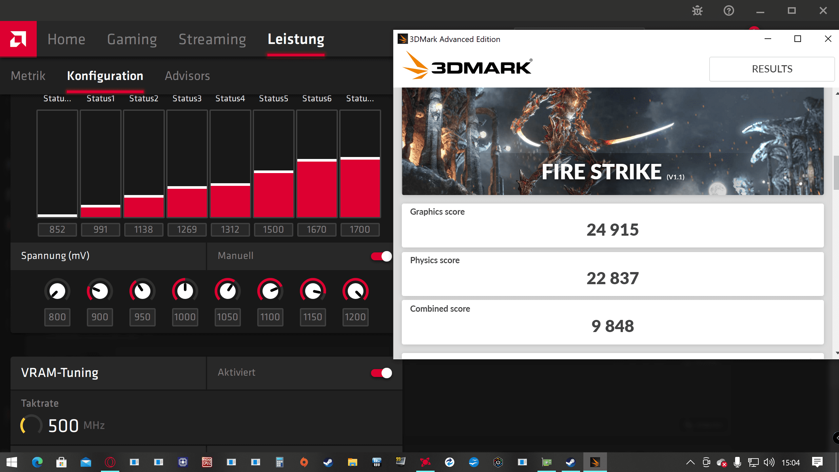Viewport: 839px width, 472px height.
Task: Click the 1670 MHz frequency field
Action: click(317, 229)
